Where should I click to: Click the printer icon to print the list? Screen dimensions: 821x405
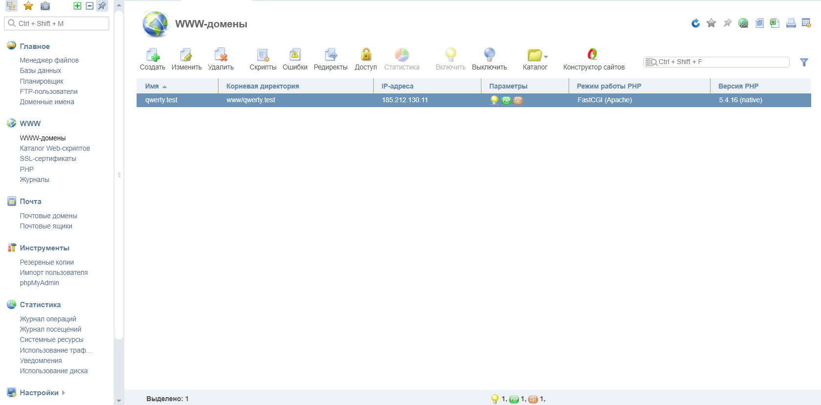[791, 23]
